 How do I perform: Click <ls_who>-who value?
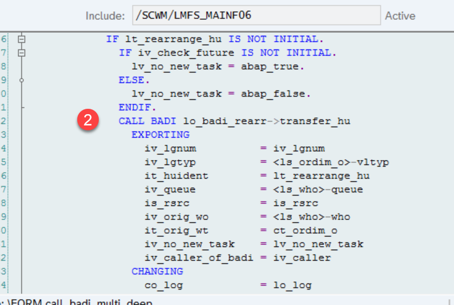click(x=312, y=217)
